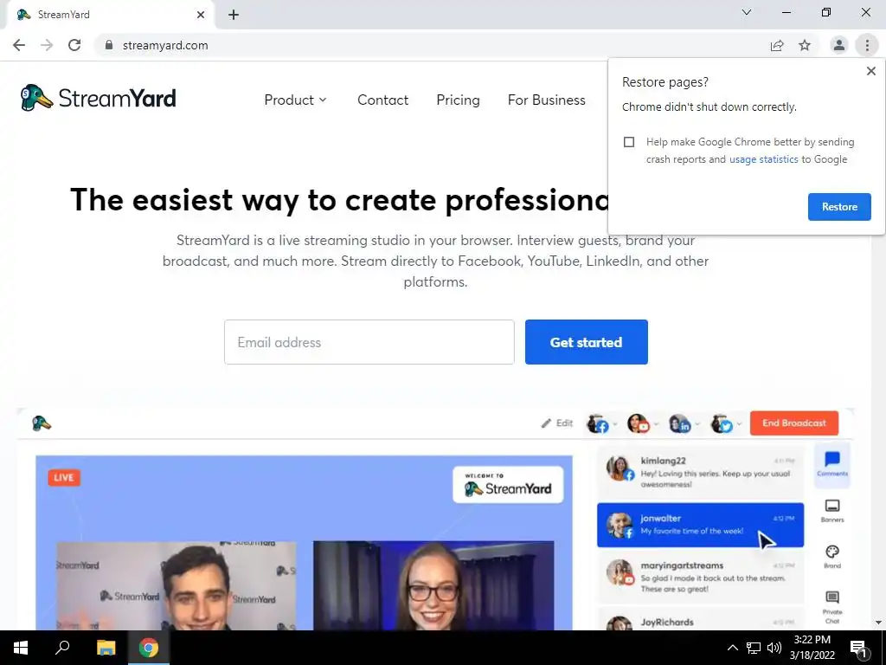Open the Brand palette icon
Screen dimensions: 886x665
(x=832, y=556)
